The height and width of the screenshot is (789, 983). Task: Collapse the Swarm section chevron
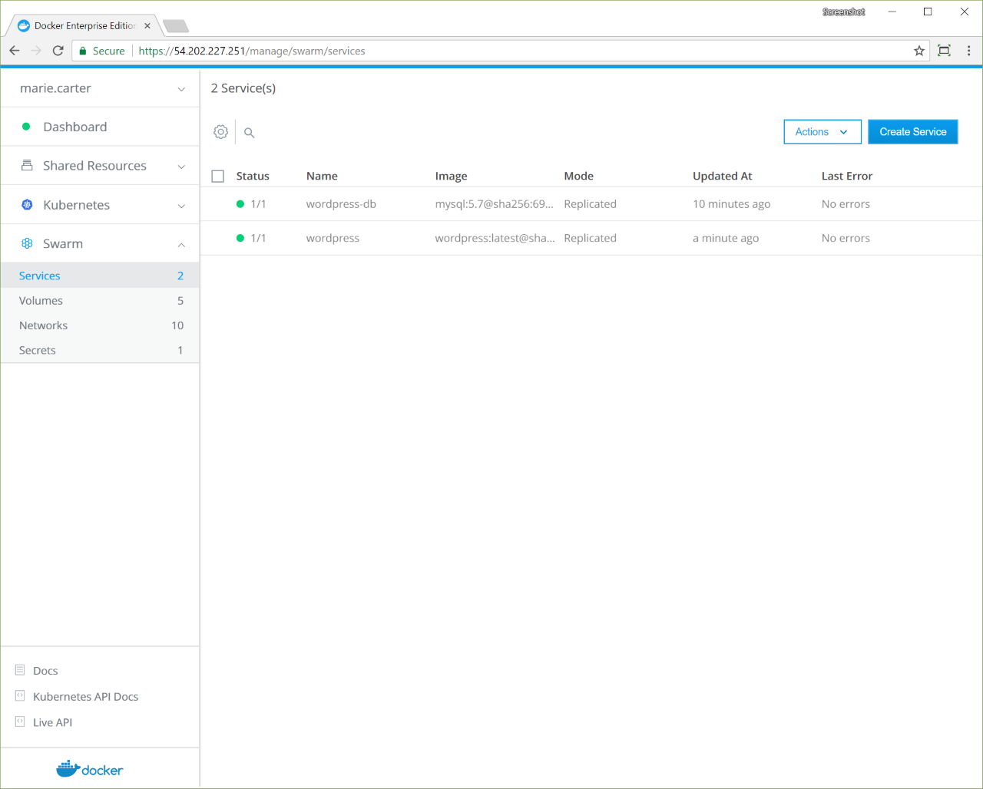coord(181,245)
